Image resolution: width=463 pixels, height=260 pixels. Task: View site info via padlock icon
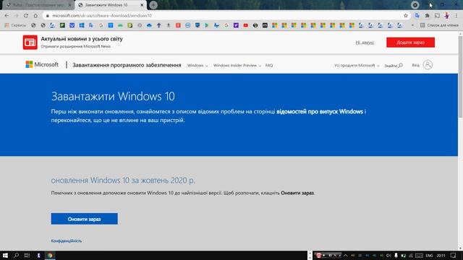click(48, 16)
